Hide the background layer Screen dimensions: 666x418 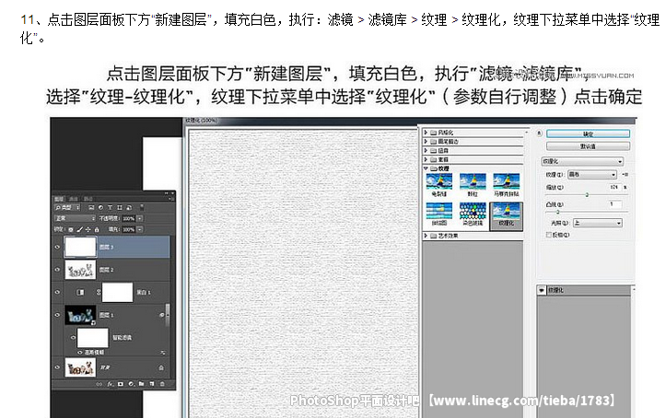pos(57,367)
